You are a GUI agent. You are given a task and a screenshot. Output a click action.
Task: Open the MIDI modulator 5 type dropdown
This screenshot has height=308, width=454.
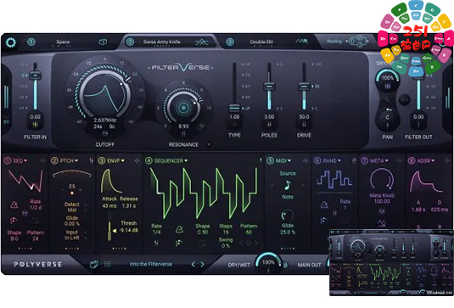tap(283, 160)
